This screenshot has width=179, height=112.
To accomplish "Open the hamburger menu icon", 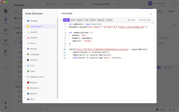I will (173, 3).
